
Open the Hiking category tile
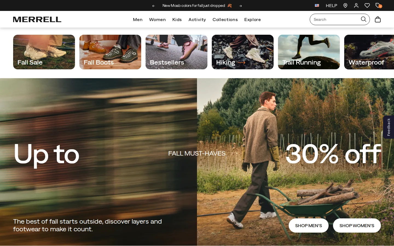(243, 52)
